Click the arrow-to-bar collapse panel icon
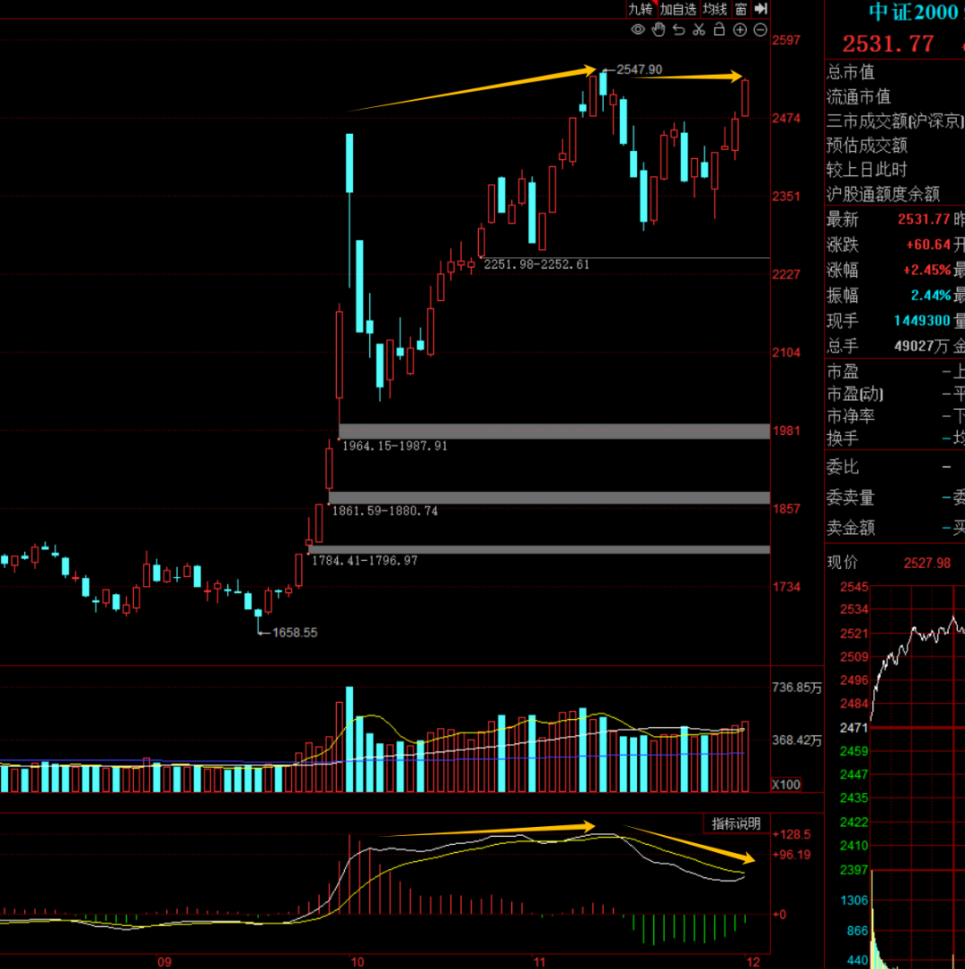This screenshot has width=965, height=969. point(760,9)
